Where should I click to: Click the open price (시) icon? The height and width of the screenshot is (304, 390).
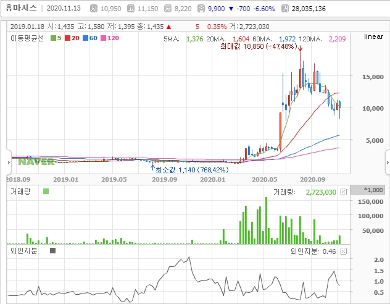click(94, 9)
